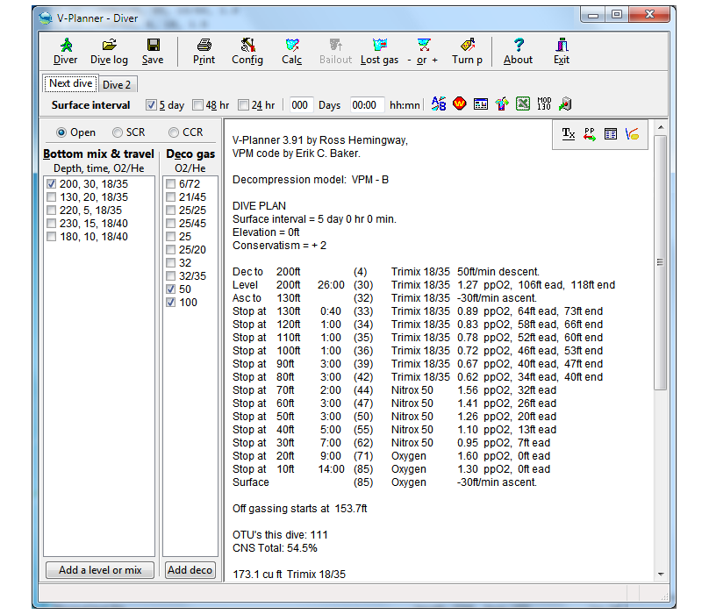Click the graph curve icon

[x=632, y=134]
